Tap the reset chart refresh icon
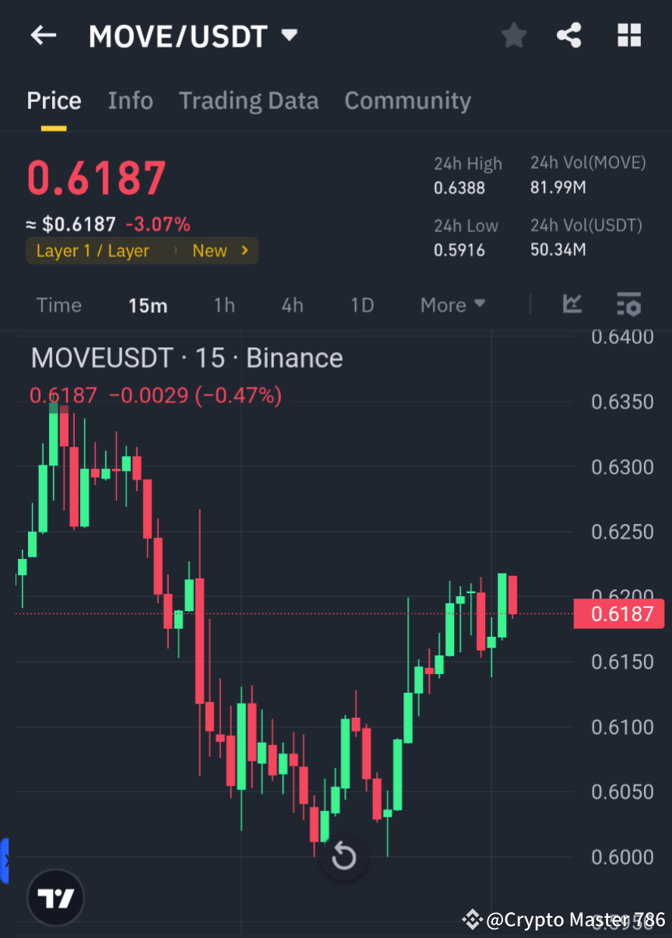The height and width of the screenshot is (938, 672). (x=343, y=856)
